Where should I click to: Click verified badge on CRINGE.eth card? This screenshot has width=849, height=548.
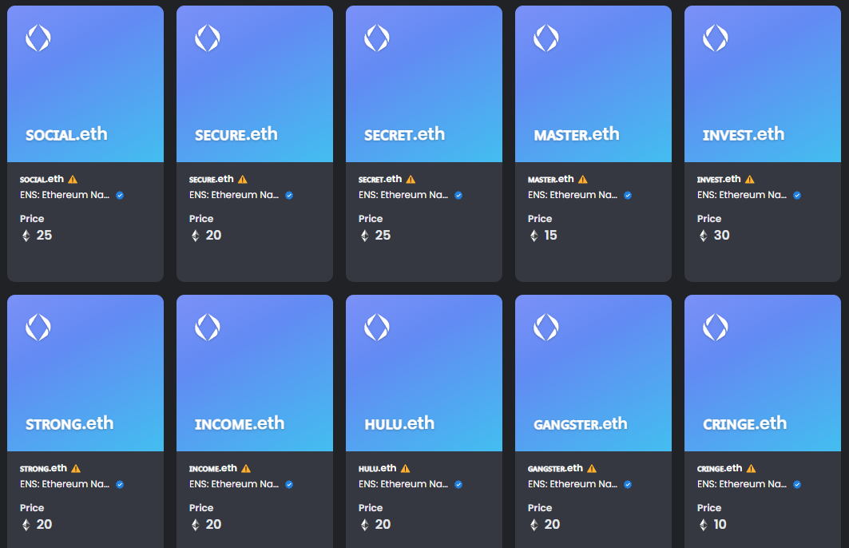[x=797, y=485]
